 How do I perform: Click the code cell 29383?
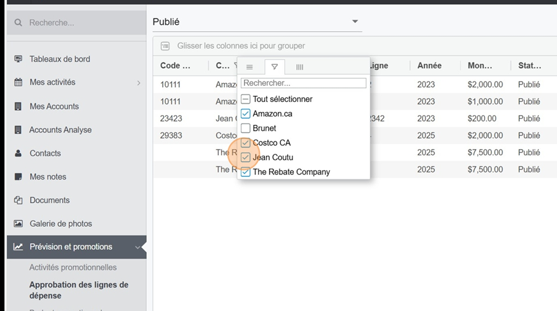coord(171,135)
